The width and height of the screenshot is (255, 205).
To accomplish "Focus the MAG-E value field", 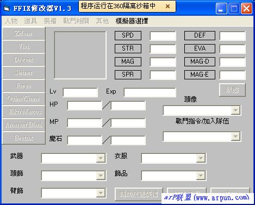I will pyautogui.click(x=233, y=75).
